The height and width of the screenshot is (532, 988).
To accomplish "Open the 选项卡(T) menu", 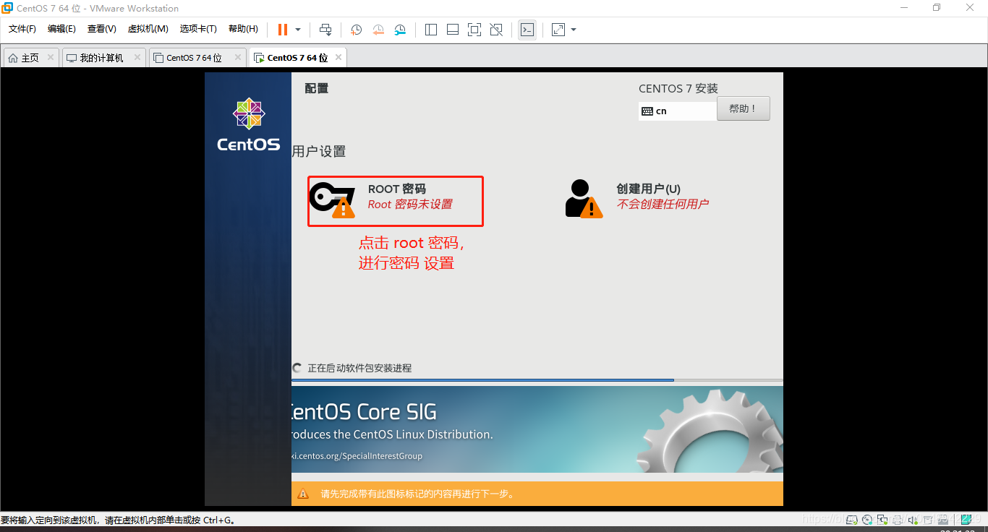I will [198, 29].
